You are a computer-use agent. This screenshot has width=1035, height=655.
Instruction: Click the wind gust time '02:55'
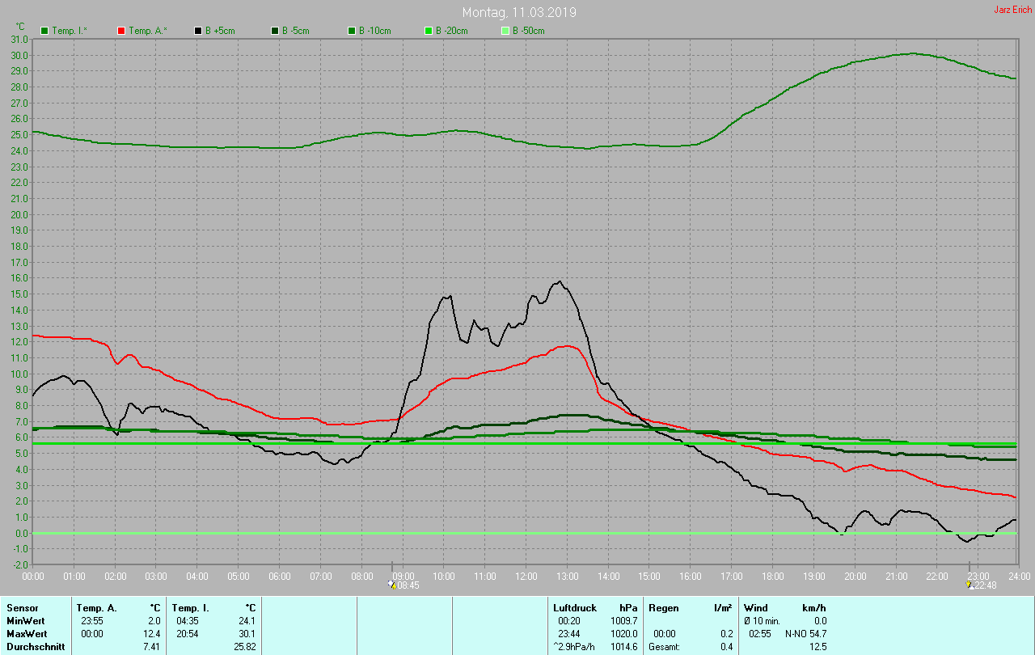coord(760,633)
